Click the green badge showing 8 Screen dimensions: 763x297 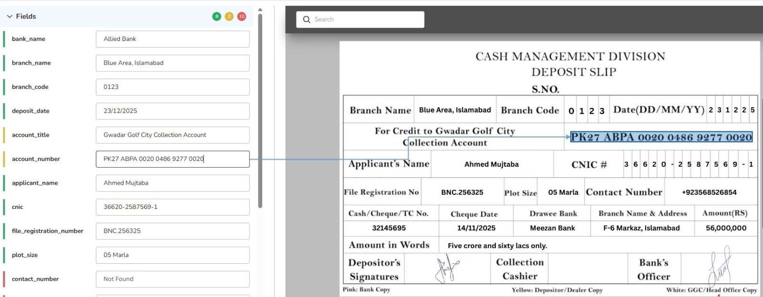click(x=217, y=16)
